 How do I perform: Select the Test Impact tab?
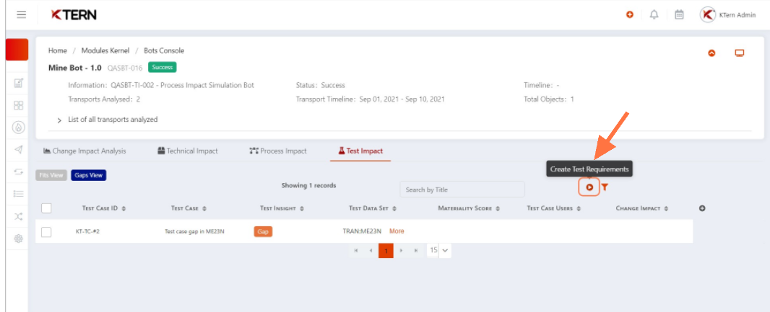click(x=360, y=151)
